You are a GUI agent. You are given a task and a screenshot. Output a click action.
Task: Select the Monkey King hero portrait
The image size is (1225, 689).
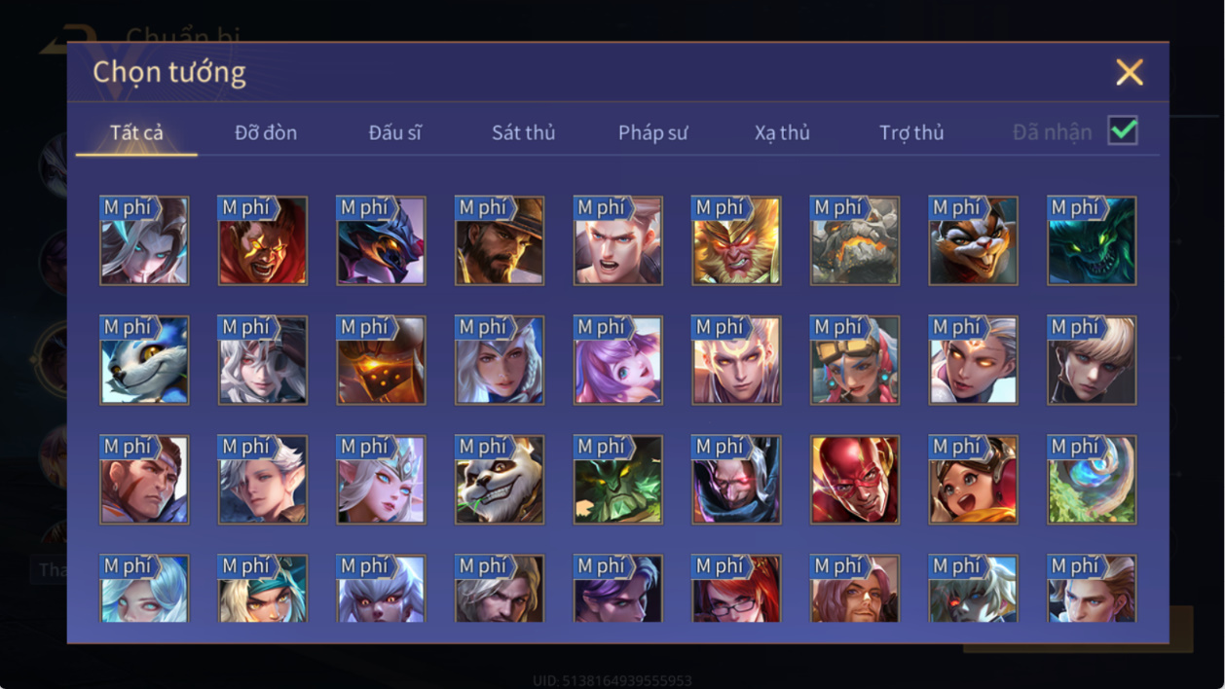point(736,240)
